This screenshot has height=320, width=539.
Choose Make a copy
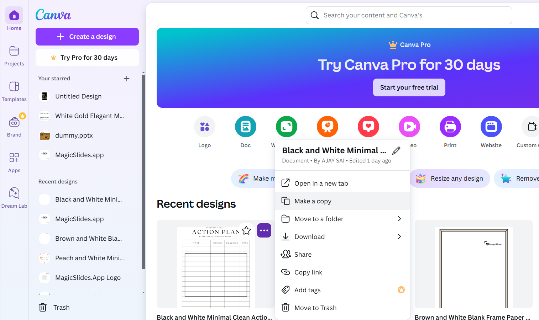342,201
